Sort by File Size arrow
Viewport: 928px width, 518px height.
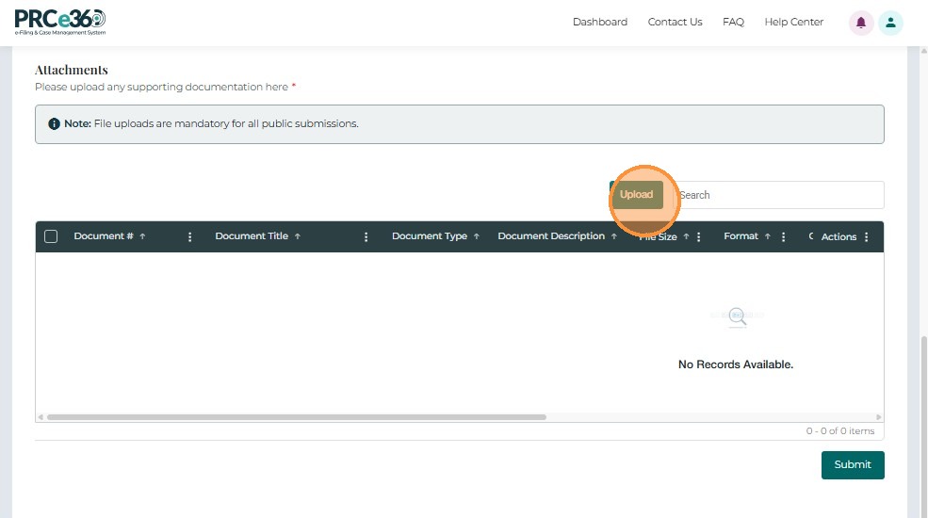pos(687,236)
